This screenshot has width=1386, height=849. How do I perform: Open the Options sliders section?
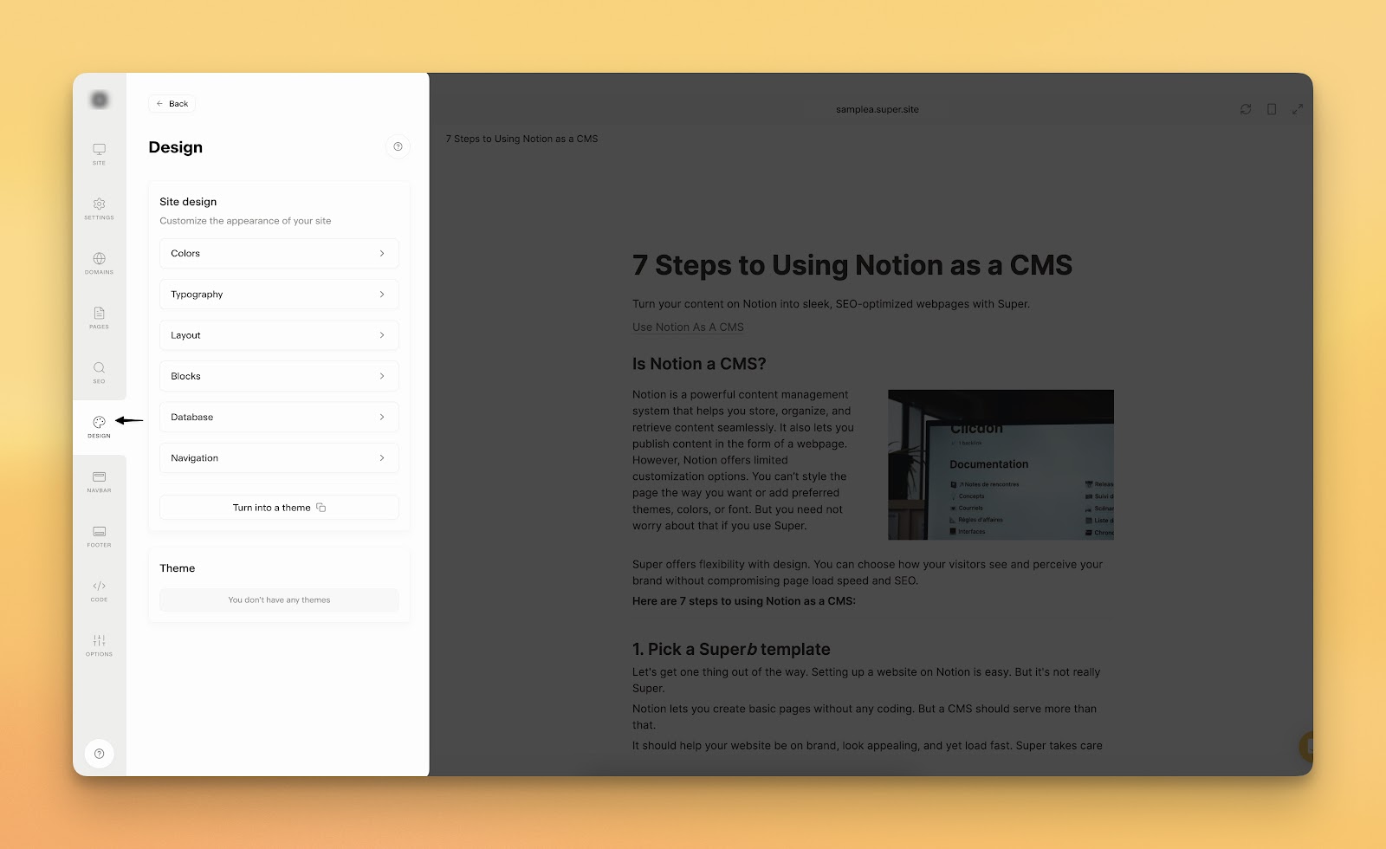click(x=100, y=645)
